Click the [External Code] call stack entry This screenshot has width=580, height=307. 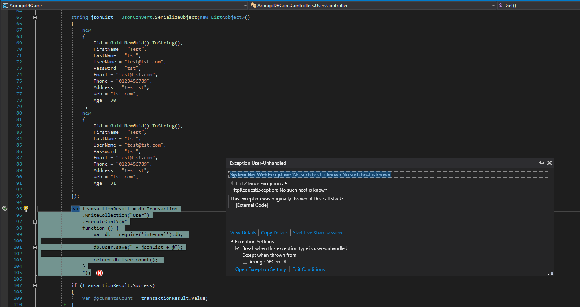coord(252,205)
